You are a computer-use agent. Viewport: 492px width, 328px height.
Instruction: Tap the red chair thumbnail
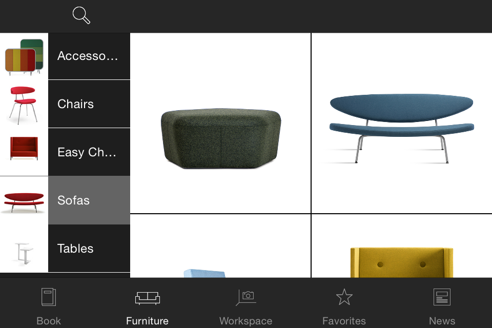click(24, 105)
